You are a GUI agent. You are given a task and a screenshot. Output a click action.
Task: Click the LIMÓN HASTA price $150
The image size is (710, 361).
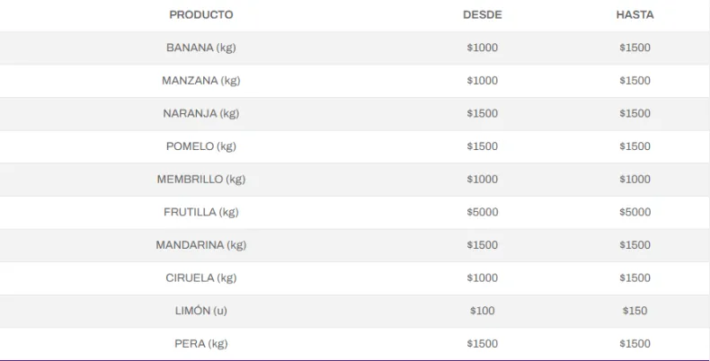click(635, 311)
